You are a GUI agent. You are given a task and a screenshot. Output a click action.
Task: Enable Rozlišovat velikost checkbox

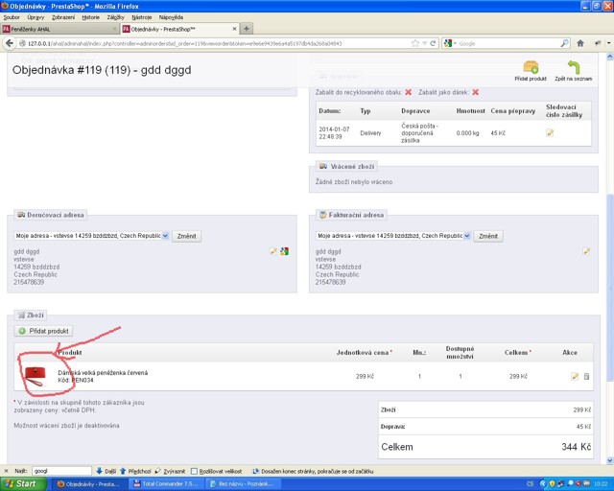pyautogui.click(x=194, y=471)
